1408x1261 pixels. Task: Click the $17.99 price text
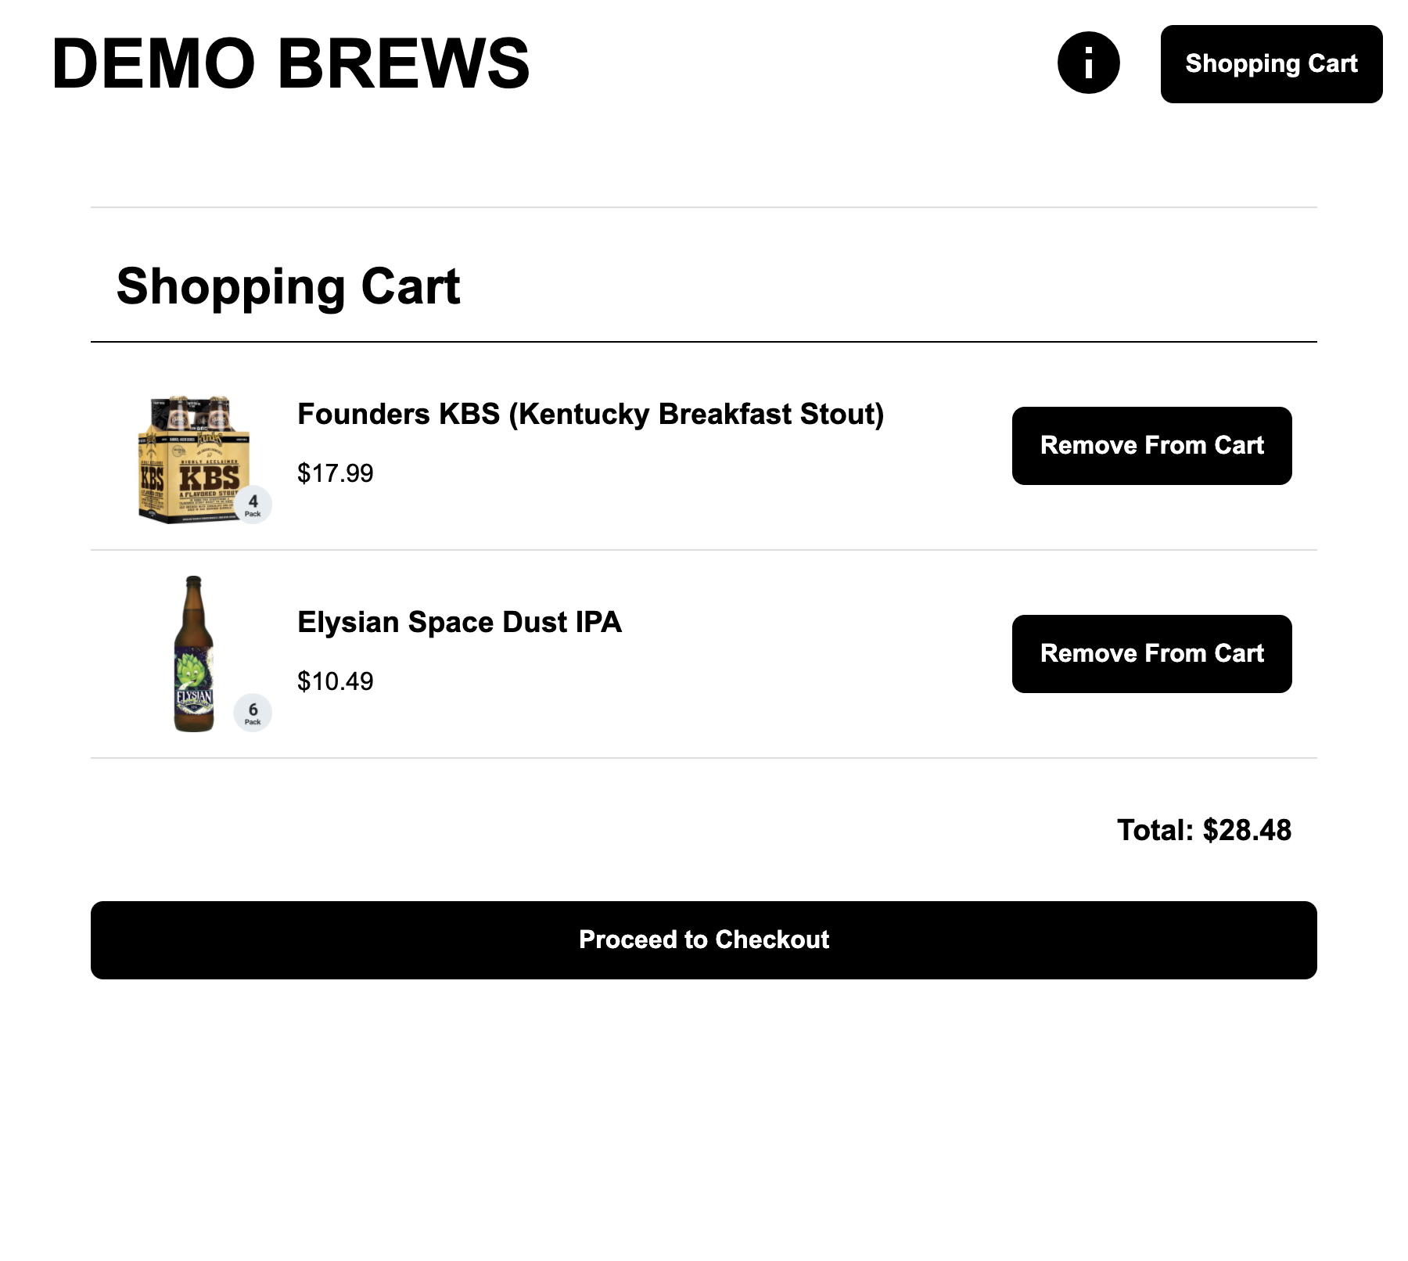point(335,473)
